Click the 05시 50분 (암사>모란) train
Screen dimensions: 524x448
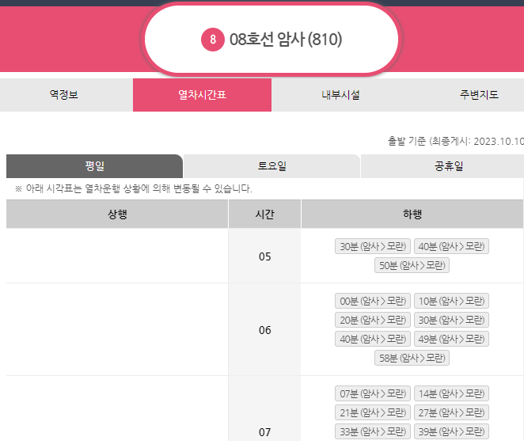point(412,265)
